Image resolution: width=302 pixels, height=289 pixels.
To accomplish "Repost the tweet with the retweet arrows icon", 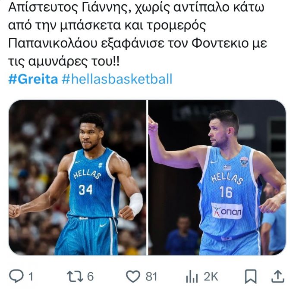I will pos(75,277).
